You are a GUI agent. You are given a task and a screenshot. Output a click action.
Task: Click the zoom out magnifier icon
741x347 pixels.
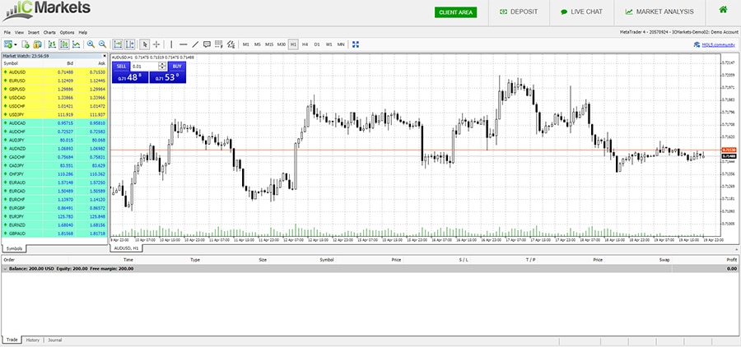(x=103, y=44)
